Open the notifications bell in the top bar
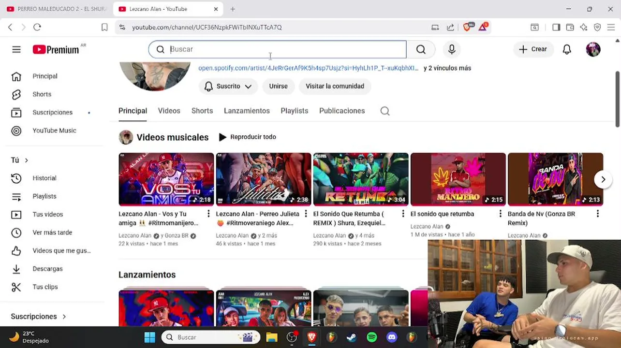The image size is (621, 348). 567,49
